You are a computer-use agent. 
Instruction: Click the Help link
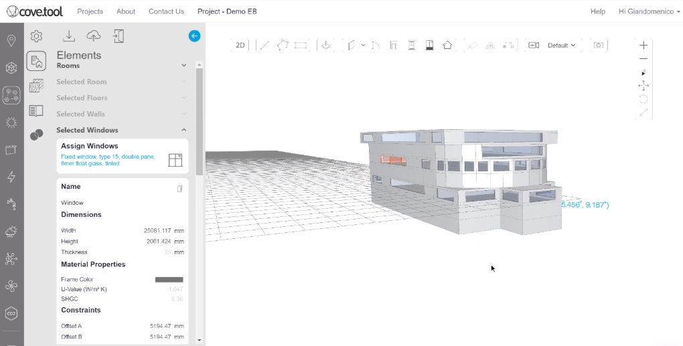tap(598, 11)
